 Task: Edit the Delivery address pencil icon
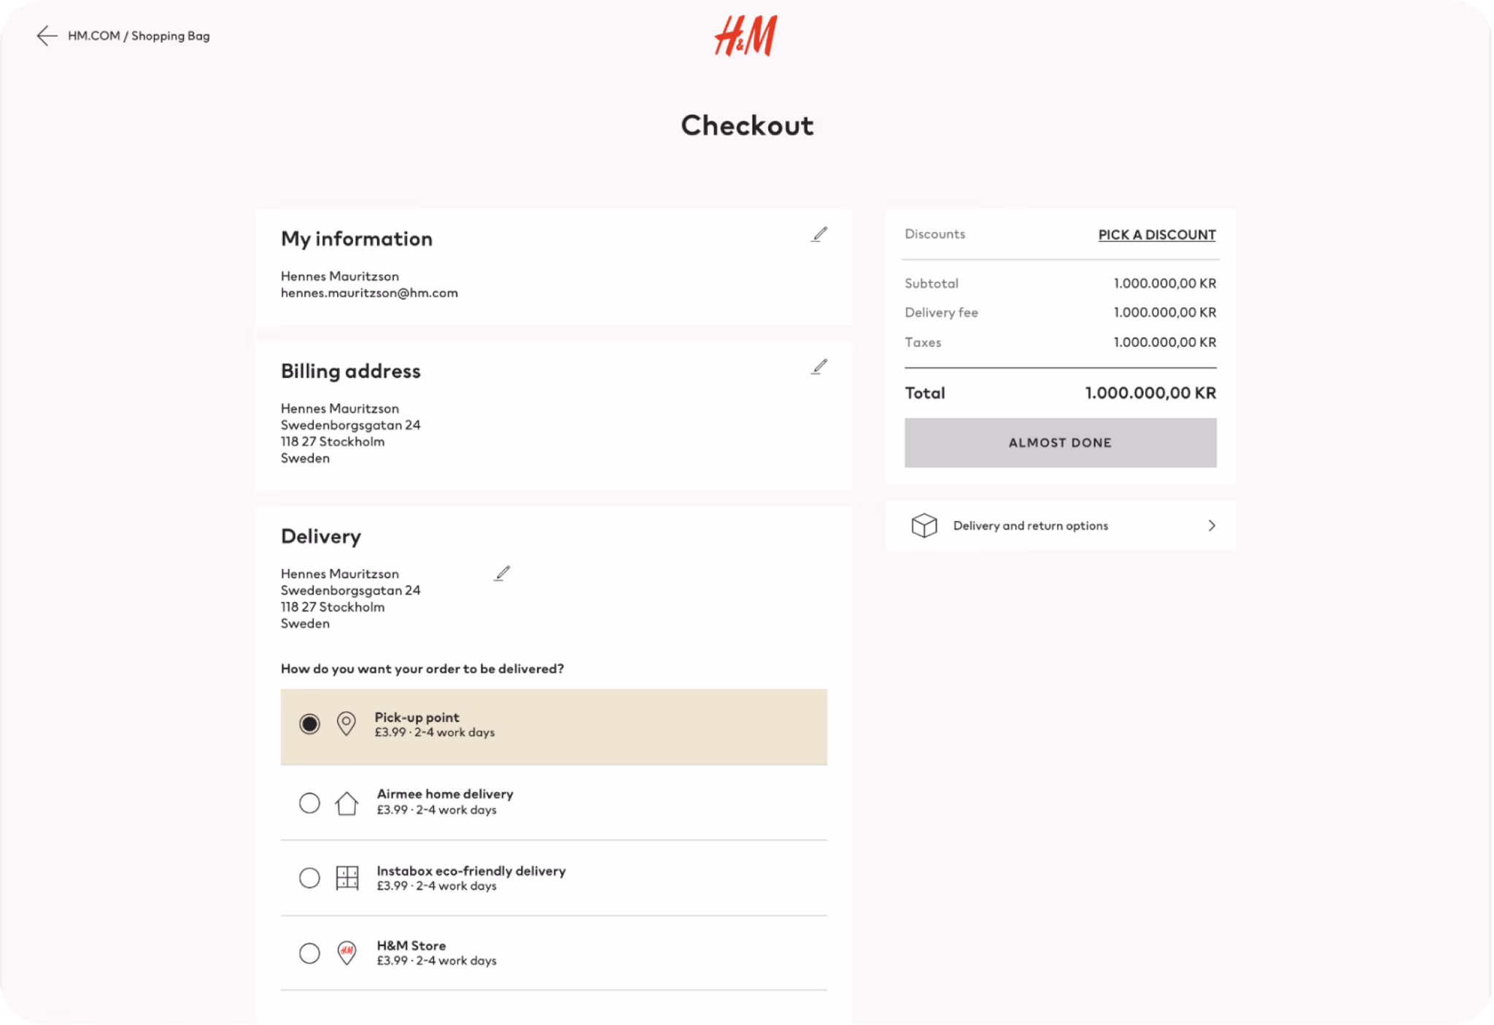point(502,573)
